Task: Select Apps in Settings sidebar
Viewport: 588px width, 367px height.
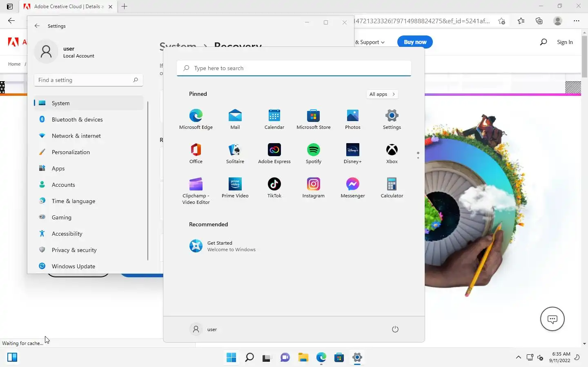Action: pos(89,168)
